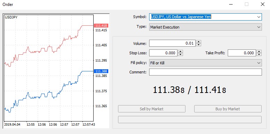The width and height of the screenshot is (270, 134).
Task: Lower Stop Loss using down arrow
Action: (x=180, y=54)
